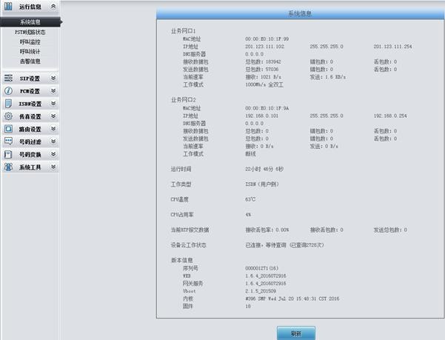Image resolution: width=445 pixels, height=340 pixels.
Task: Click the 传真设置 gear icon
Action: pyautogui.click(x=8, y=116)
